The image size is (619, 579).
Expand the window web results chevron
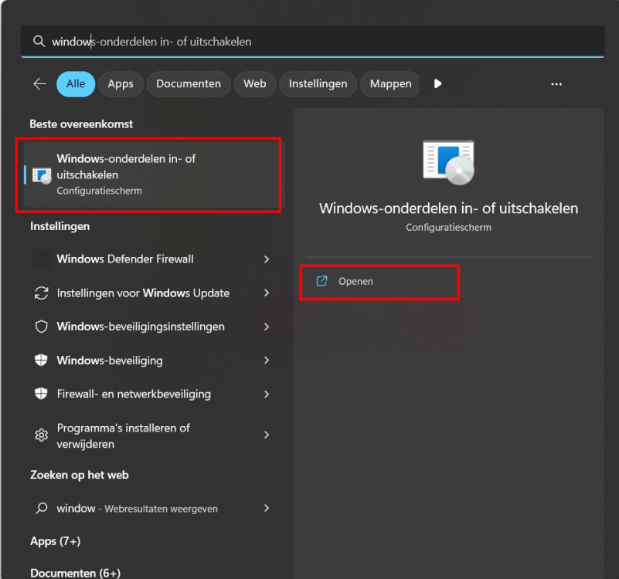267,508
